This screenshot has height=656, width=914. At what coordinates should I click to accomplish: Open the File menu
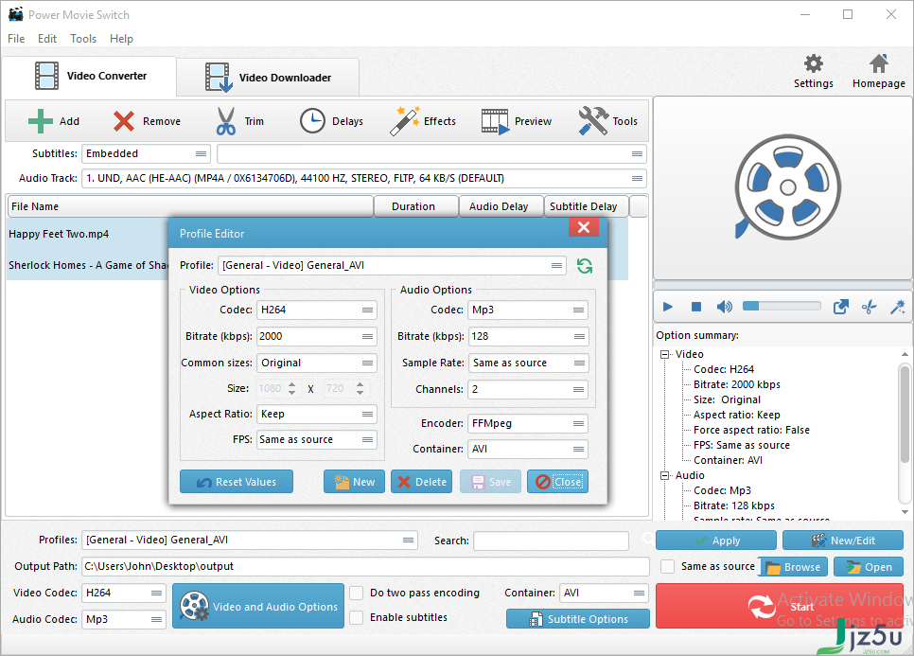pyautogui.click(x=16, y=39)
